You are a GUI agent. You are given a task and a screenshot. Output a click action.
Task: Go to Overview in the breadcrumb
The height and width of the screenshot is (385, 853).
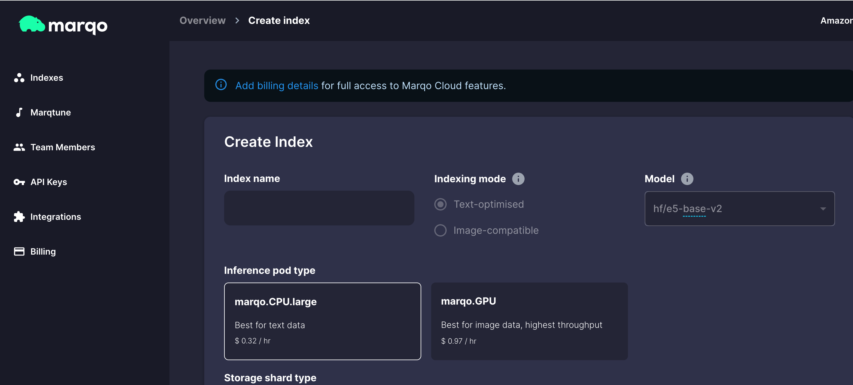pyautogui.click(x=202, y=20)
